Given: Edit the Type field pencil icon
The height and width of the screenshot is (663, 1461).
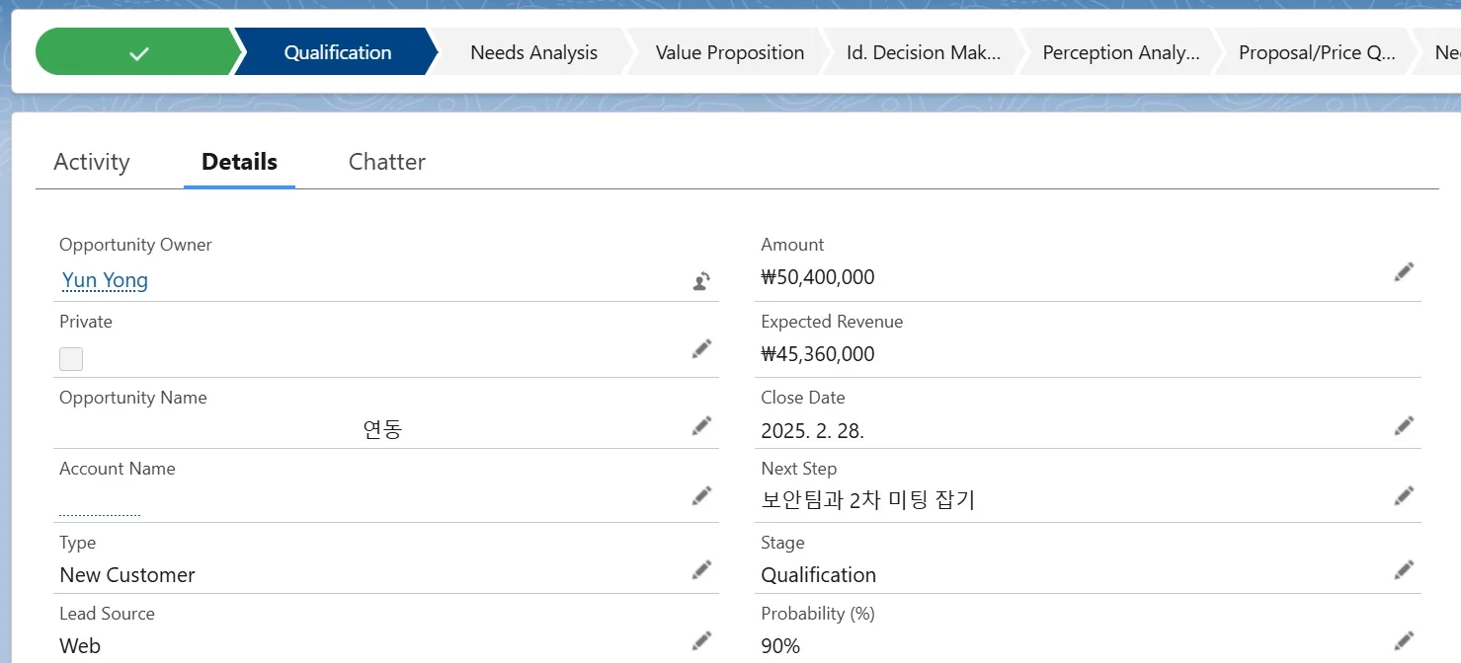Looking at the screenshot, I should point(701,569).
